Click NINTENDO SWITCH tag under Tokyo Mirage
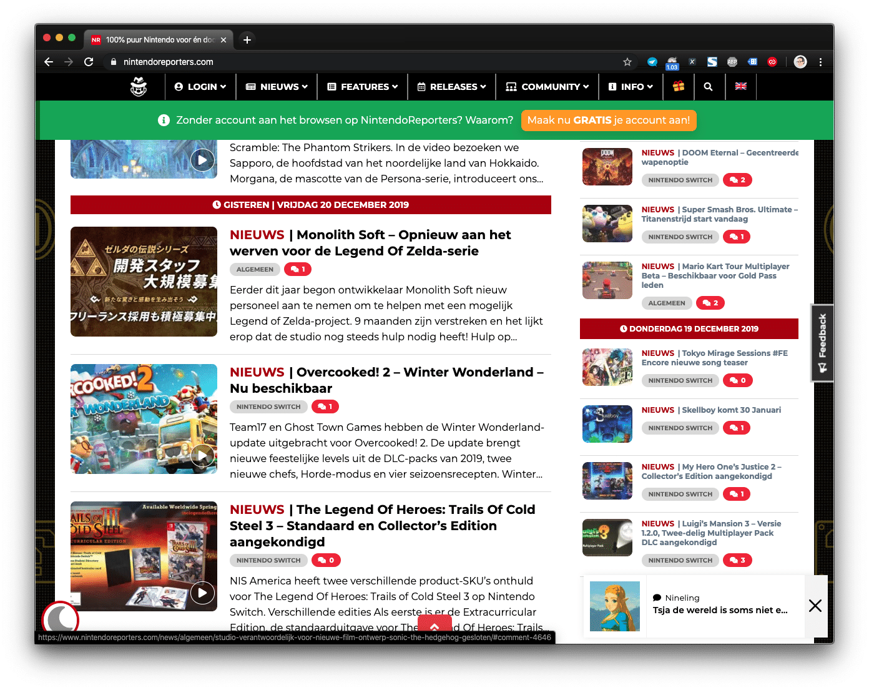Screen dimensions: 869x690 (x=680, y=380)
